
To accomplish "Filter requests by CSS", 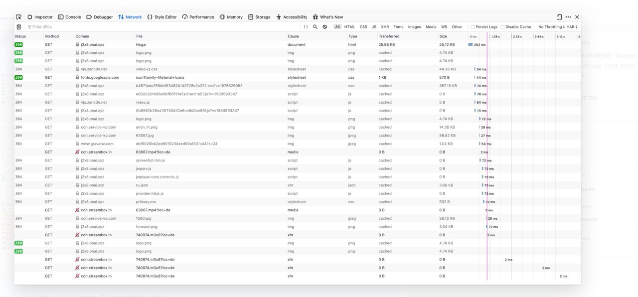I will click(363, 27).
